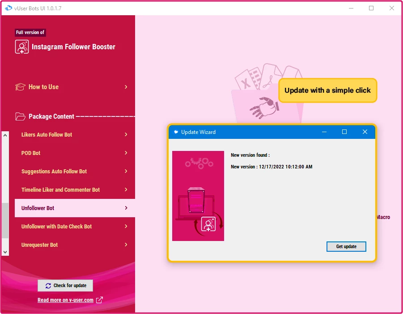The height and width of the screenshot is (314, 403).
Task: Open the How to Use section
Action: [x=72, y=87]
